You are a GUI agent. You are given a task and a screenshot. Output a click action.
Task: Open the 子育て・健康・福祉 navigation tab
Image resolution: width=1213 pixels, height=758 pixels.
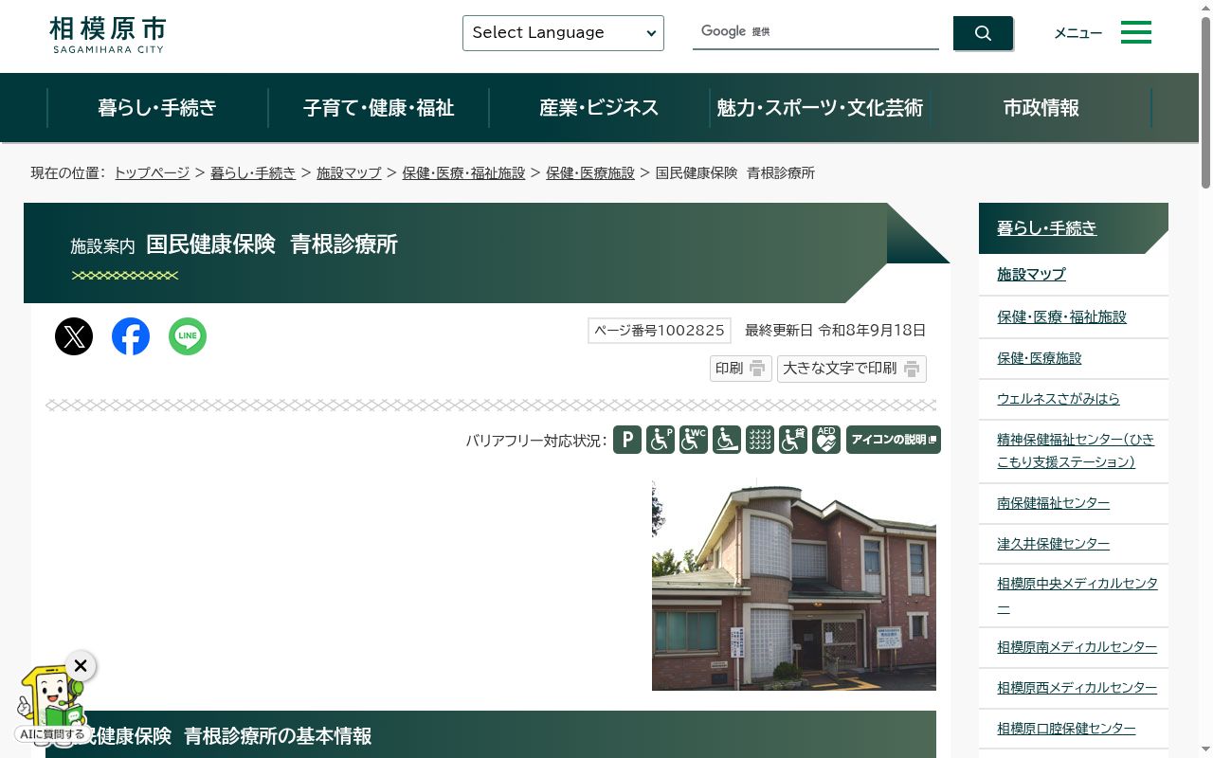click(x=379, y=108)
